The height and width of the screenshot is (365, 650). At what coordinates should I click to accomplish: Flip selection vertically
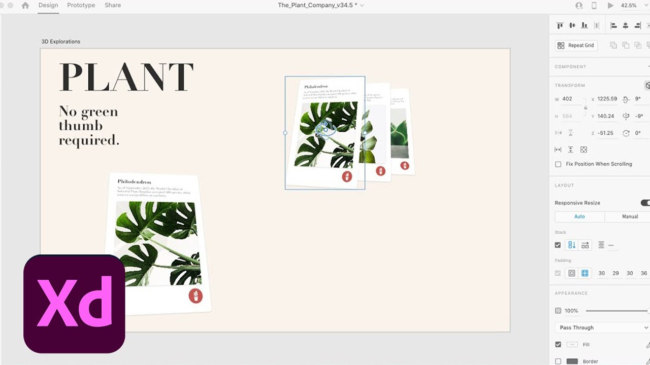click(571, 133)
